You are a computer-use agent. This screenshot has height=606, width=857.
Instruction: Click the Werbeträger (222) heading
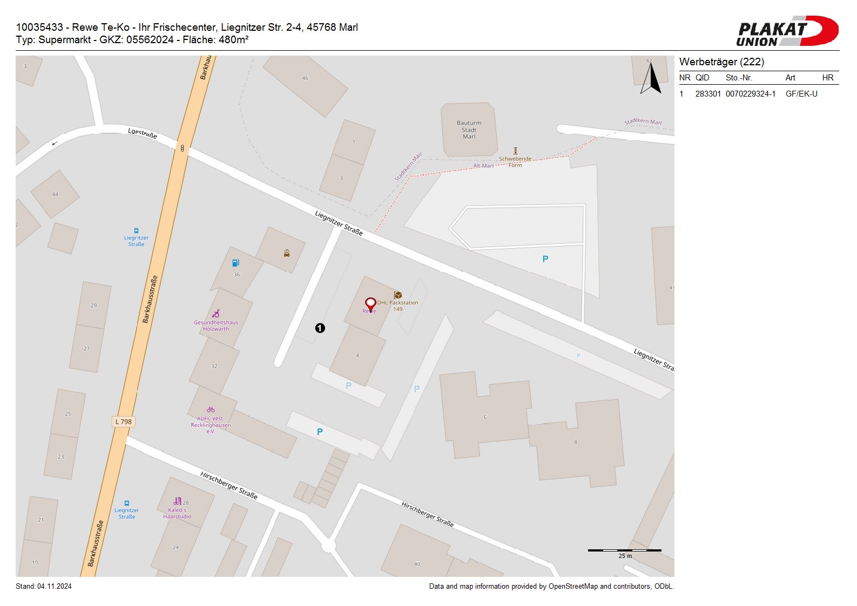point(721,62)
